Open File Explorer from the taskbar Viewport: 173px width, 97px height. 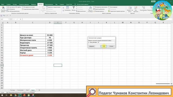[x=11, y=95]
